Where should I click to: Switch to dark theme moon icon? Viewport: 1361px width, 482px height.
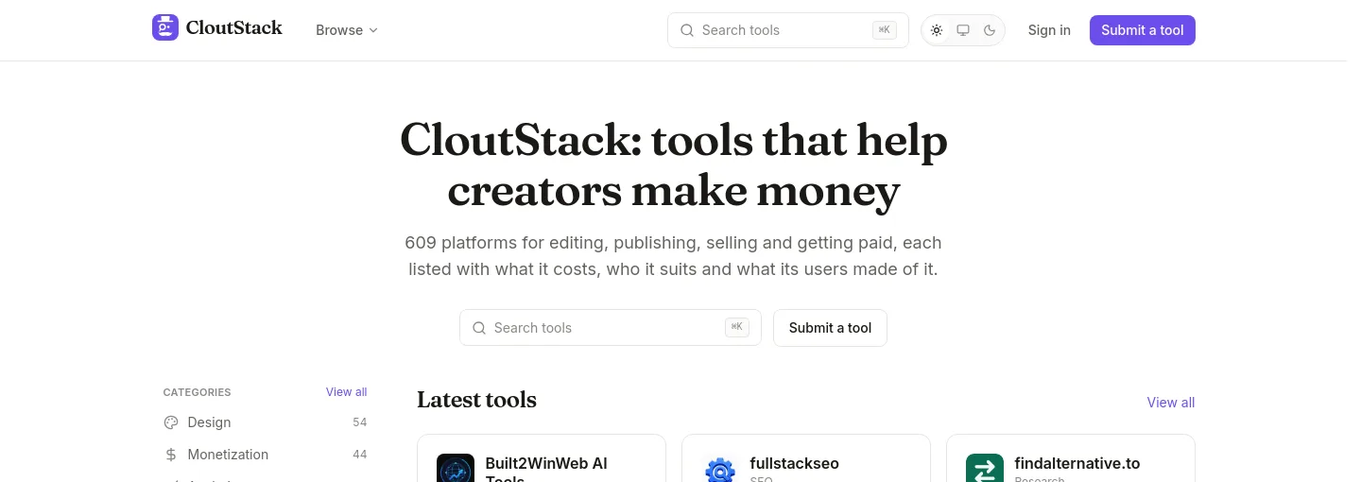(990, 30)
